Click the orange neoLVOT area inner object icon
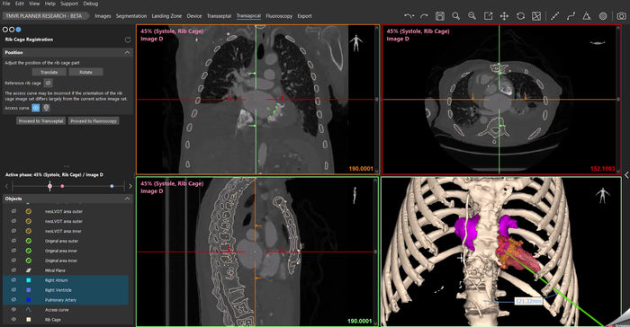The image size is (630, 327). (29, 231)
